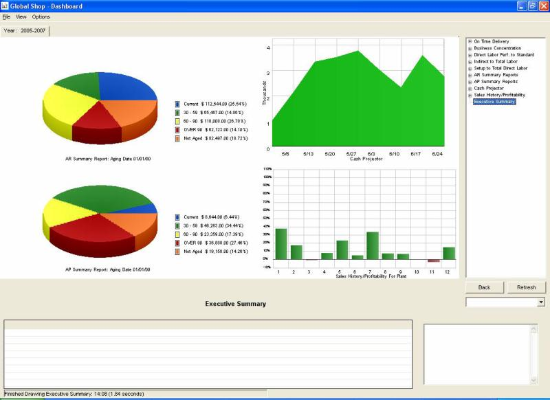Expand Direct Labor Perf. to Standard node
Image resolution: width=550 pixels, height=400 pixels.
point(470,55)
